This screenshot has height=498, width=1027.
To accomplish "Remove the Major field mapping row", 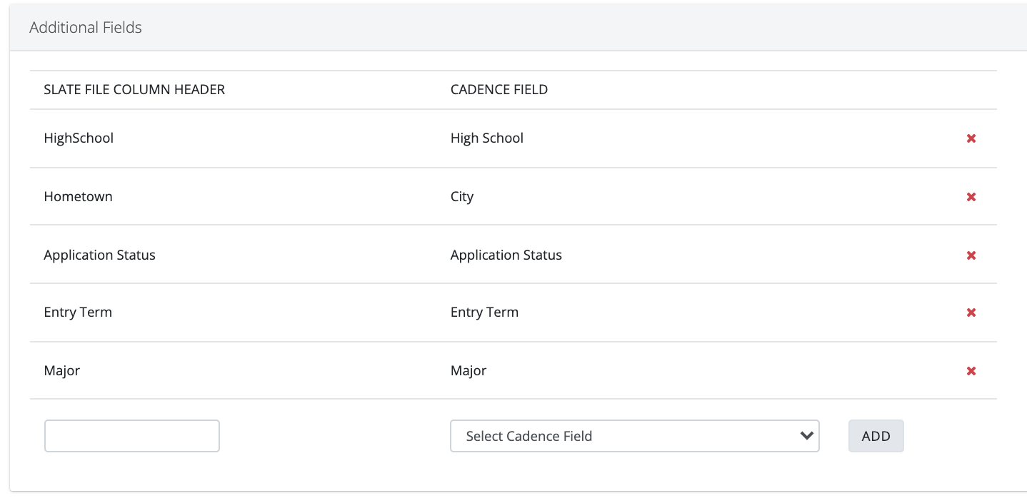I will click(x=971, y=371).
